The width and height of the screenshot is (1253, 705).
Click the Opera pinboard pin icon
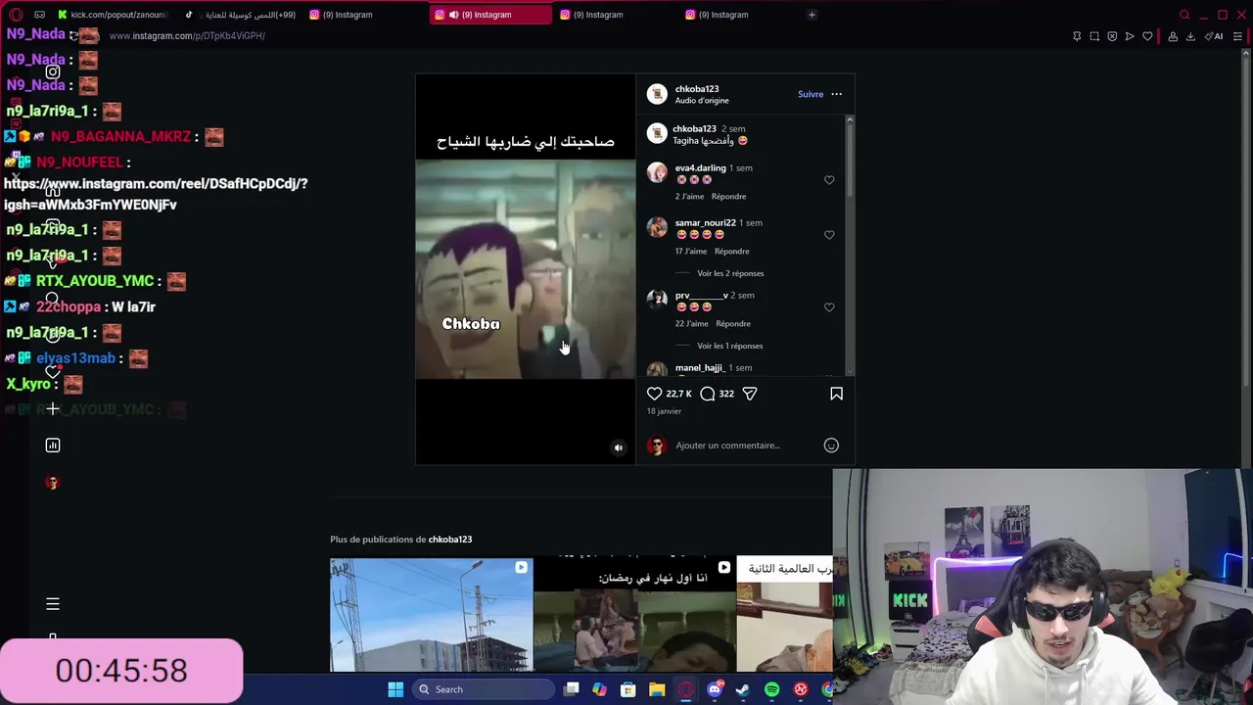(1077, 36)
